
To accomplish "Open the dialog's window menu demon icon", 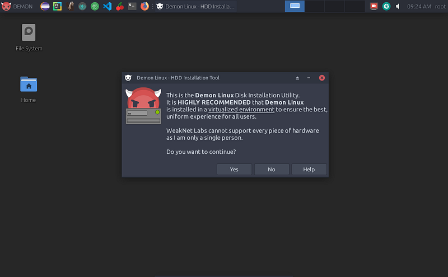I will click(128, 78).
